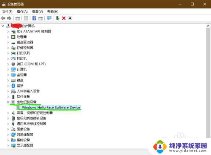The image size is (211, 155).
Task: Click the show/hide console tree icon
Action: [x=18, y=18]
